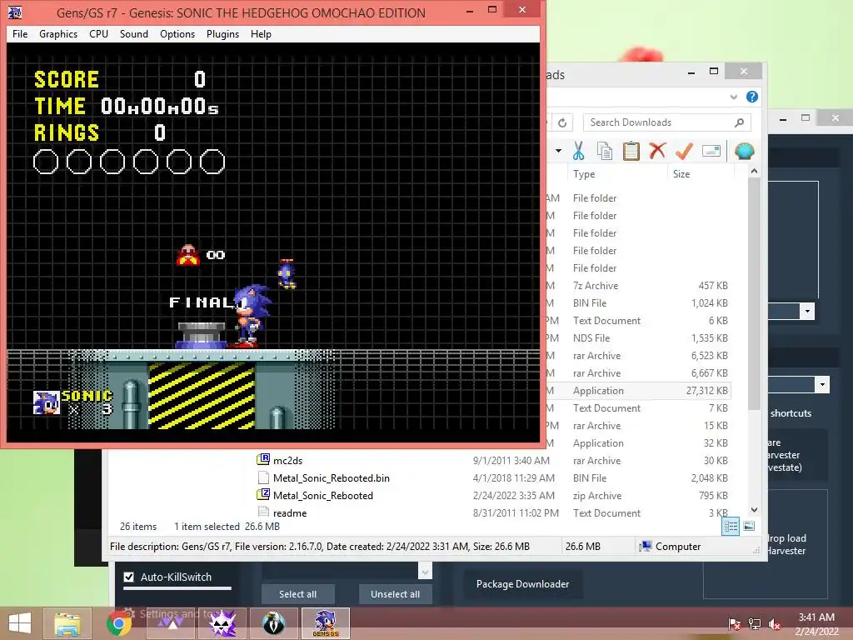This screenshot has width=853, height=640.
Task: Click the Properties card icon in Explorer toolbar
Action: (x=711, y=151)
